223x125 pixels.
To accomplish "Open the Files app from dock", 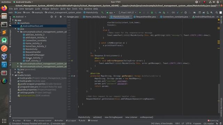I will [x=4, y=16].
